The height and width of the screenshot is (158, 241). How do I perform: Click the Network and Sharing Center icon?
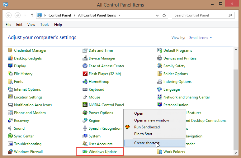point(159,97)
